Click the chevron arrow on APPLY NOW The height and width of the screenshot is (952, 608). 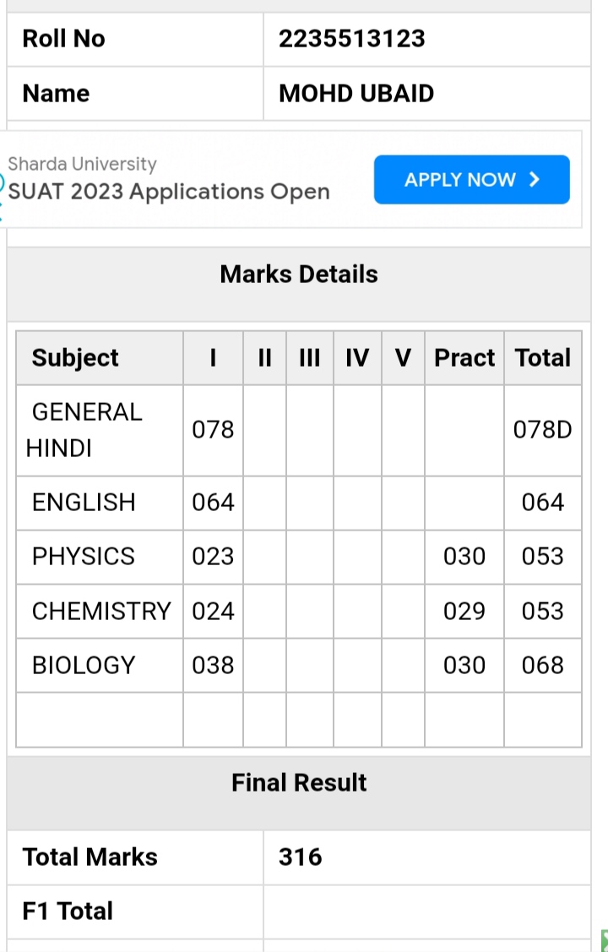[534, 180]
